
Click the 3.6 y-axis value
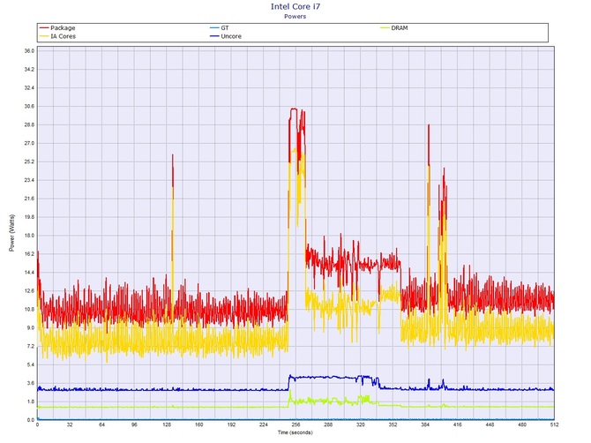pos(31,383)
